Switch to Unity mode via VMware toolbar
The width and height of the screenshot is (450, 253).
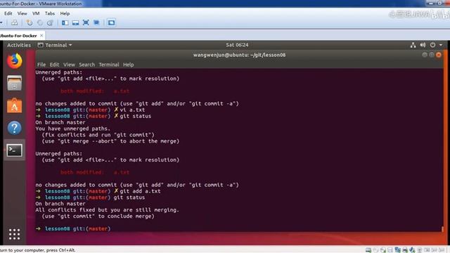(x=96, y=22)
